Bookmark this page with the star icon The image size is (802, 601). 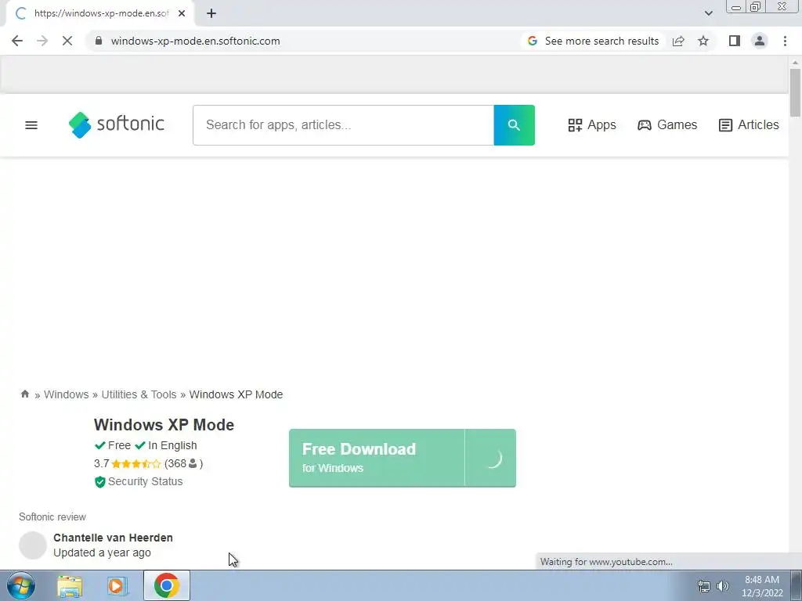point(703,41)
